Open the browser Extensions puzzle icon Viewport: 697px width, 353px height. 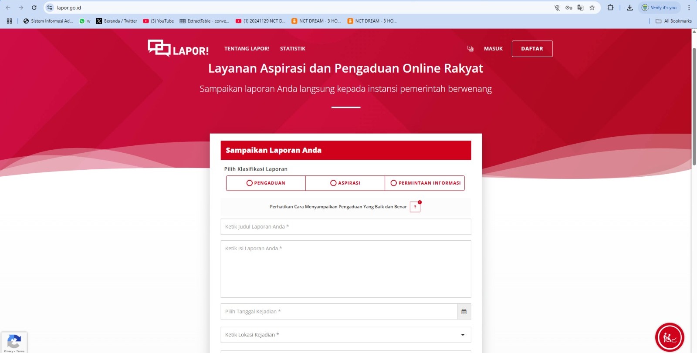point(610,8)
